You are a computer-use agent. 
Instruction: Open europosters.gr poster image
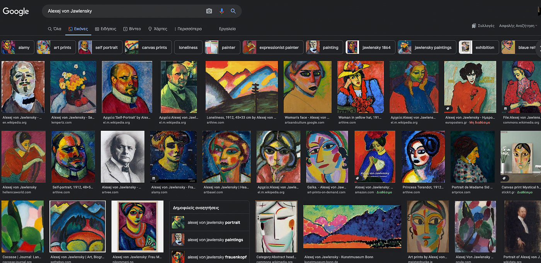(x=470, y=87)
